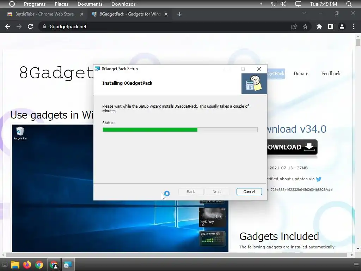
Task: Launch Chrome from the taskbar
Action: click(39, 265)
